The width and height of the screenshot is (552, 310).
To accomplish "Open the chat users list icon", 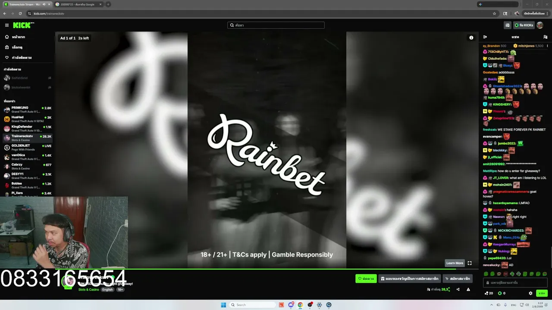I will pyautogui.click(x=545, y=37).
